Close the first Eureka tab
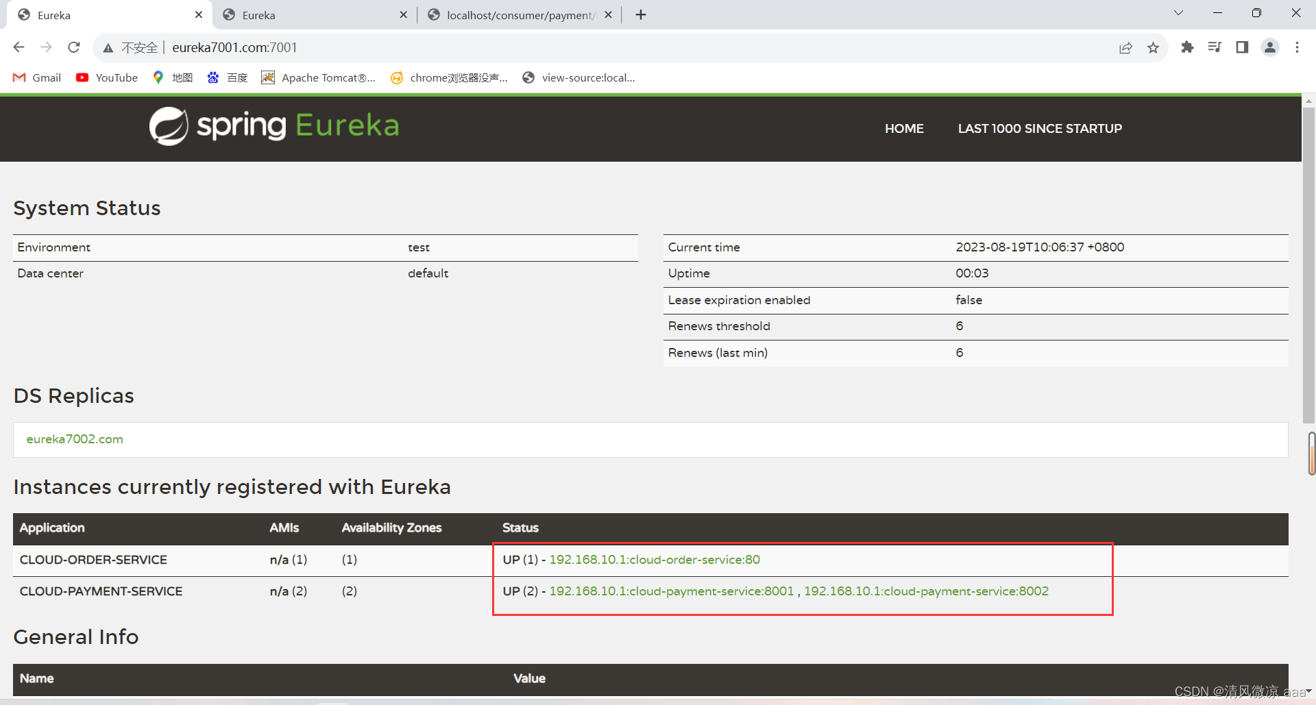1316x705 pixels. [x=199, y=14]
